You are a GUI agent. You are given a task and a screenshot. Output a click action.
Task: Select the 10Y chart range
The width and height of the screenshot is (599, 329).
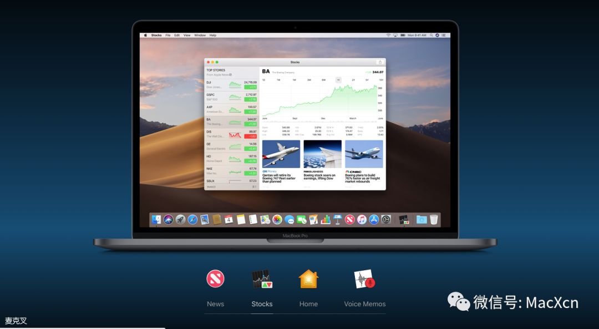381,80
